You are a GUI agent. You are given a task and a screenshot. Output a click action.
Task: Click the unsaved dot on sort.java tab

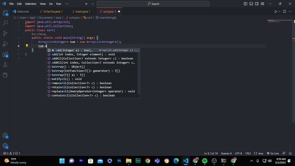[119, 12]
